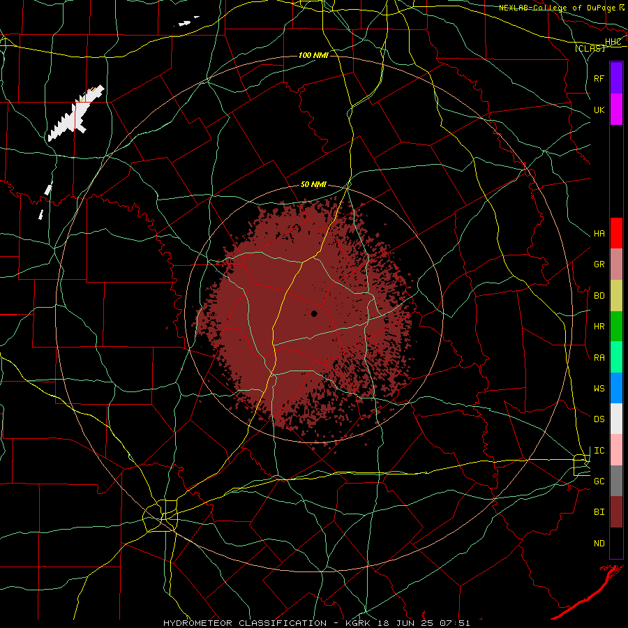Click the DS legend label

click(x=599, y=419)
